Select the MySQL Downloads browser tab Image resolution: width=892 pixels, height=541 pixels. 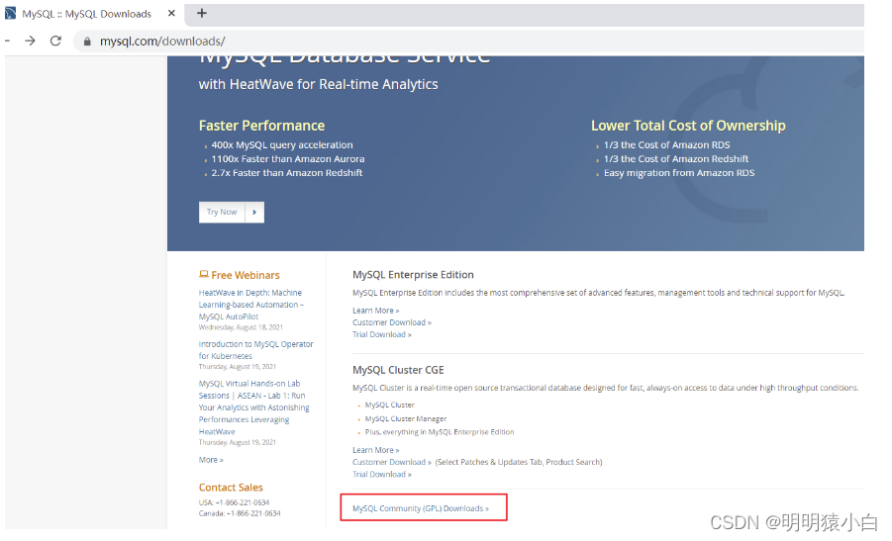[x=91, y=14]
